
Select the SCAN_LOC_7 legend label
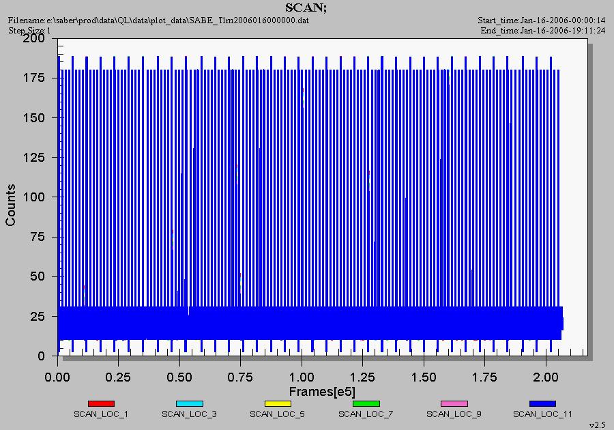(366, 414)
